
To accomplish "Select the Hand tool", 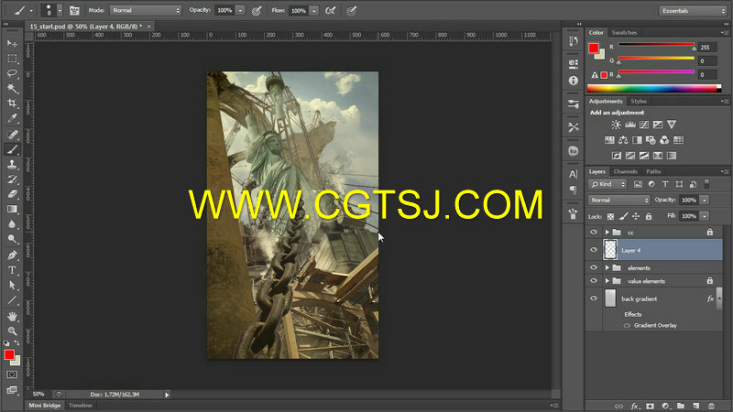I will (x=12, y=316).
